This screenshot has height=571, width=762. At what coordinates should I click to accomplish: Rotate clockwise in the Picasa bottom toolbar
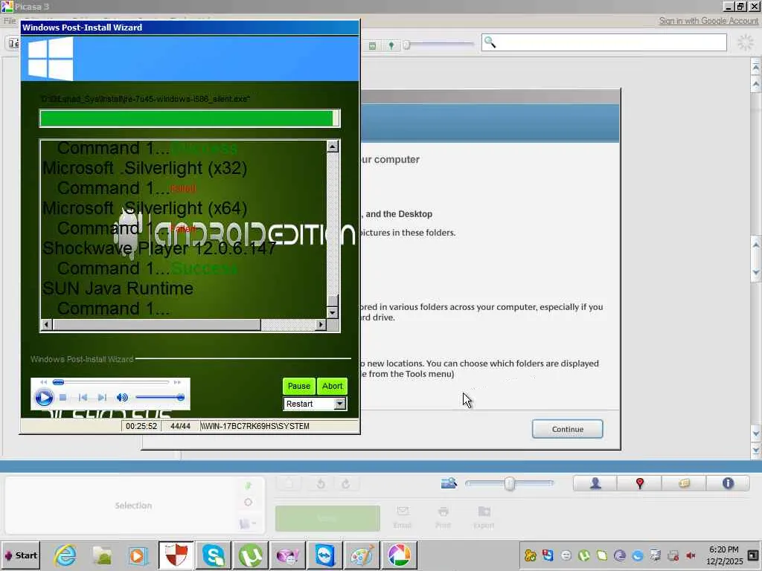346,483
